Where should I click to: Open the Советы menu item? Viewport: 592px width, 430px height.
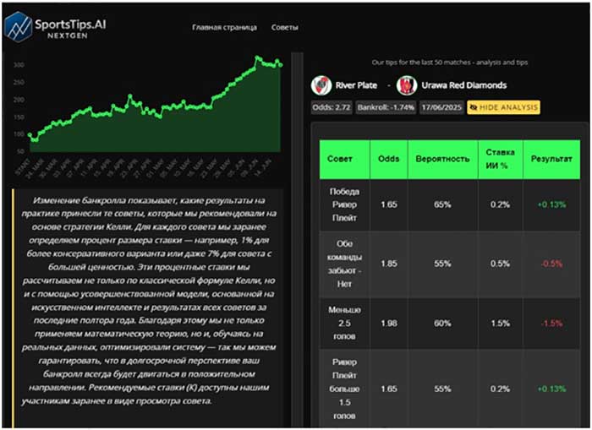285,27
